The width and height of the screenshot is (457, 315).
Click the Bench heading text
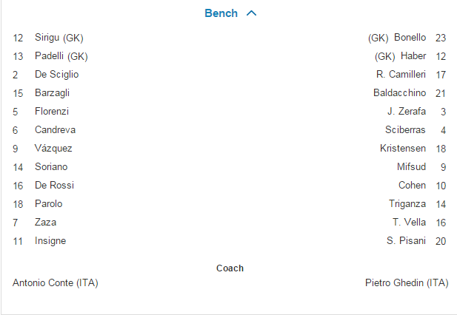click(x=221, y=13)
